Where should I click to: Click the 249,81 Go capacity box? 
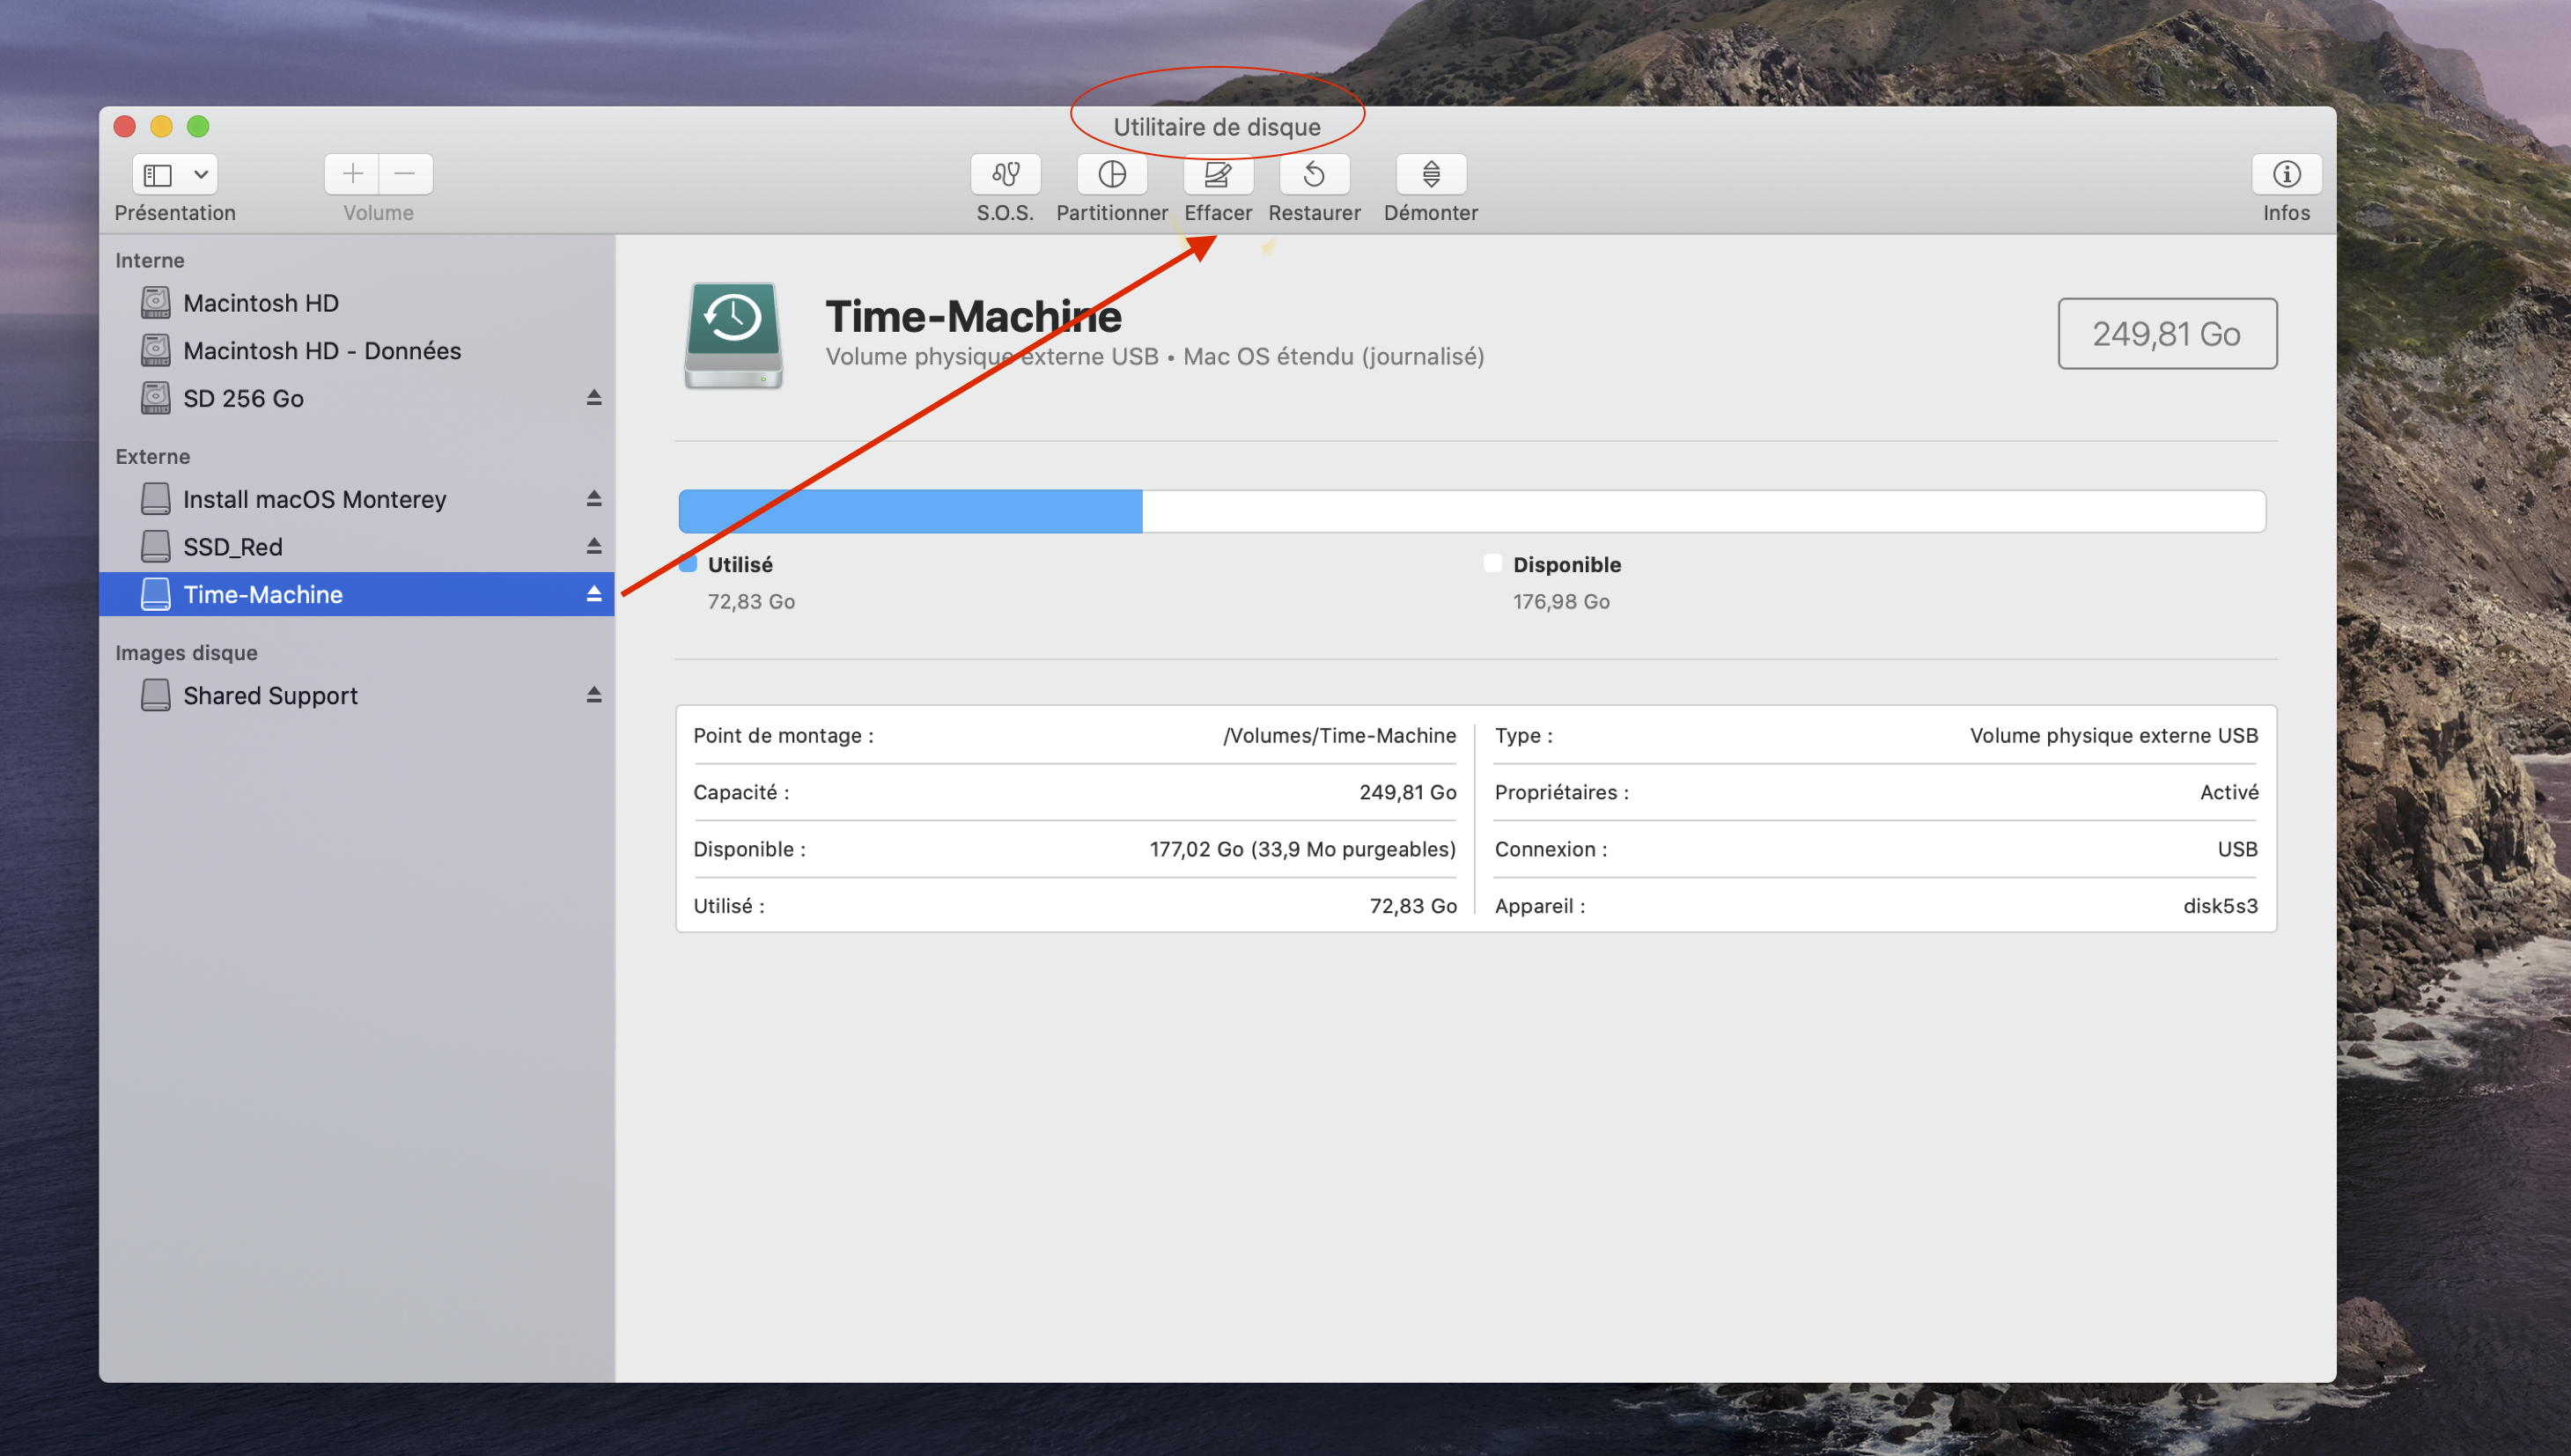coord(2166,334)
